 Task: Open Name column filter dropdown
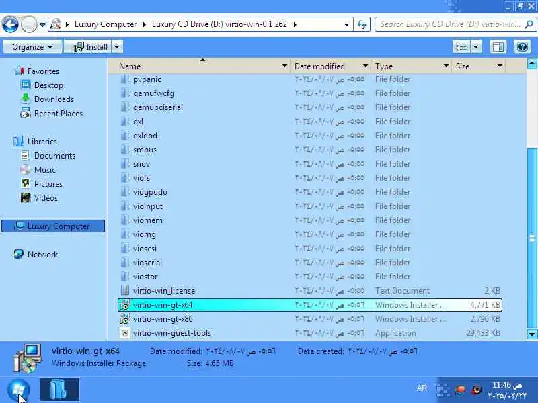click(x=284, y=66)
